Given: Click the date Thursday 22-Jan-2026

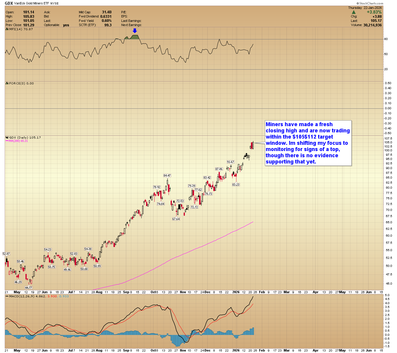Looking at the screenshot, I should [365, 8].
